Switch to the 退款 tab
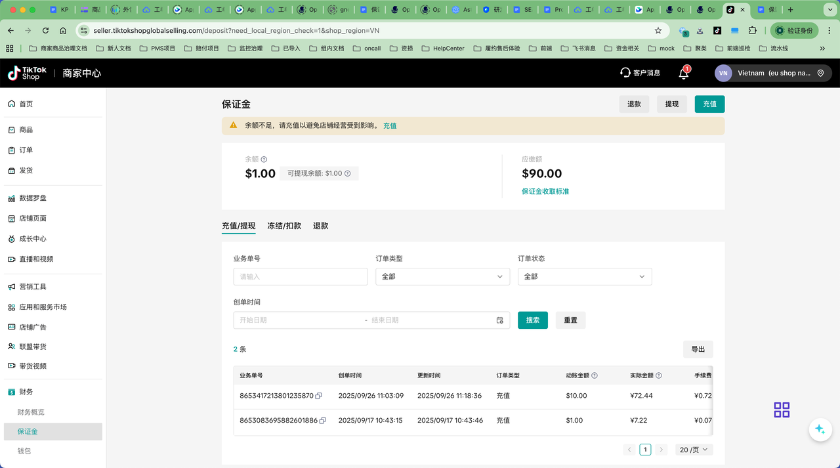 click(320, 226)
